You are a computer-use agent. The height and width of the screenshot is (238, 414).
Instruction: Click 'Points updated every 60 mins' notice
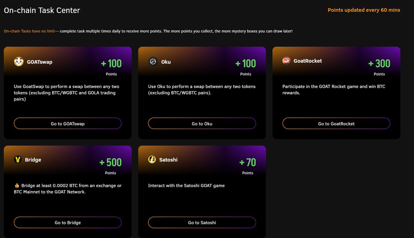364,10
